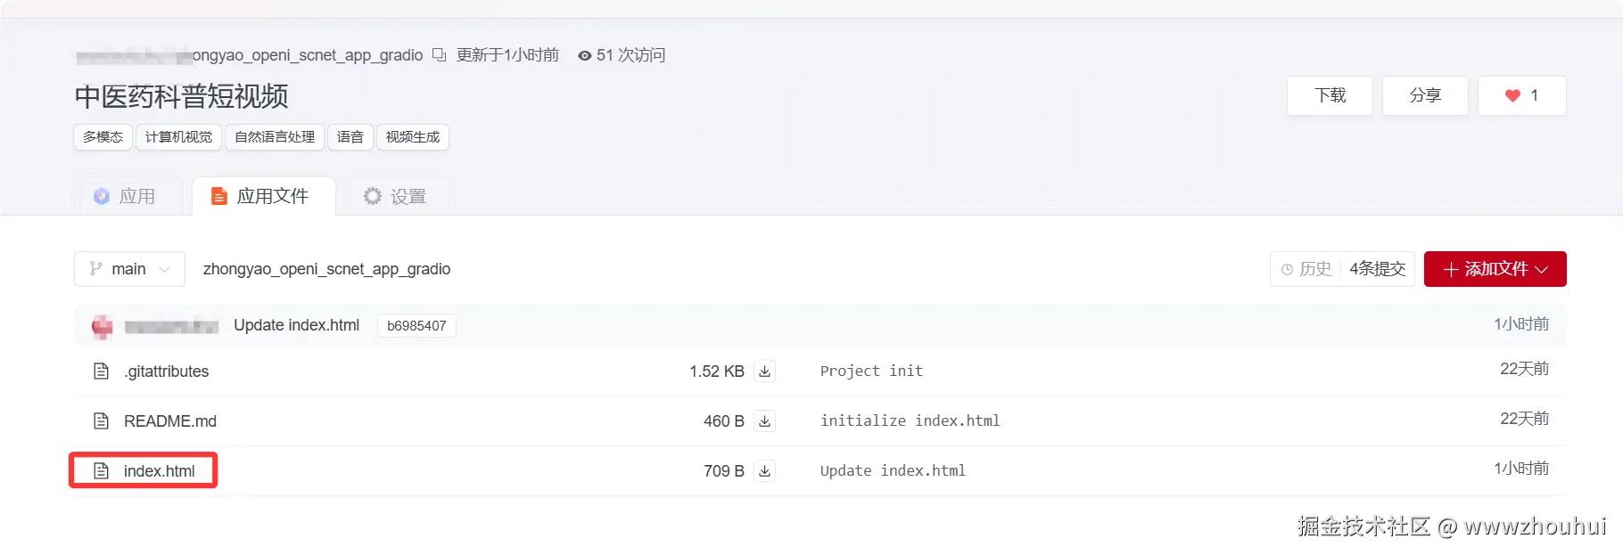The height and width of the screenshot is (555, 1623).
Task: Click the download icon for README.md
Action: pyautogui.click(x=764, y=421)
